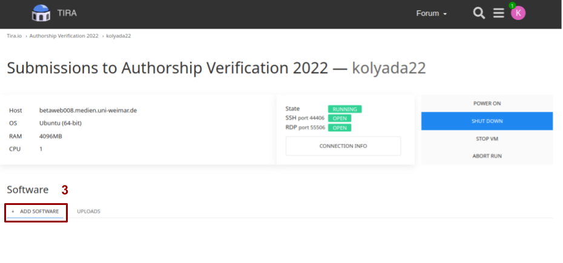Click the kolyada22 breadcrumb
Image resolution: width=563 pixels, height=263 pixels.
[x=119, y=36]
